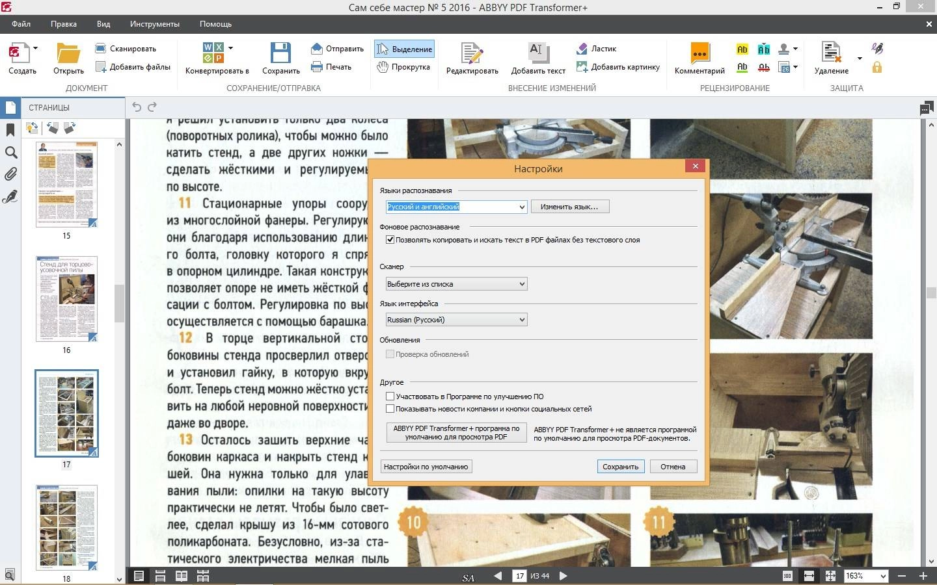
Task: Select the cyan insert-text Ab tool
Action: (x=764, y=49)
